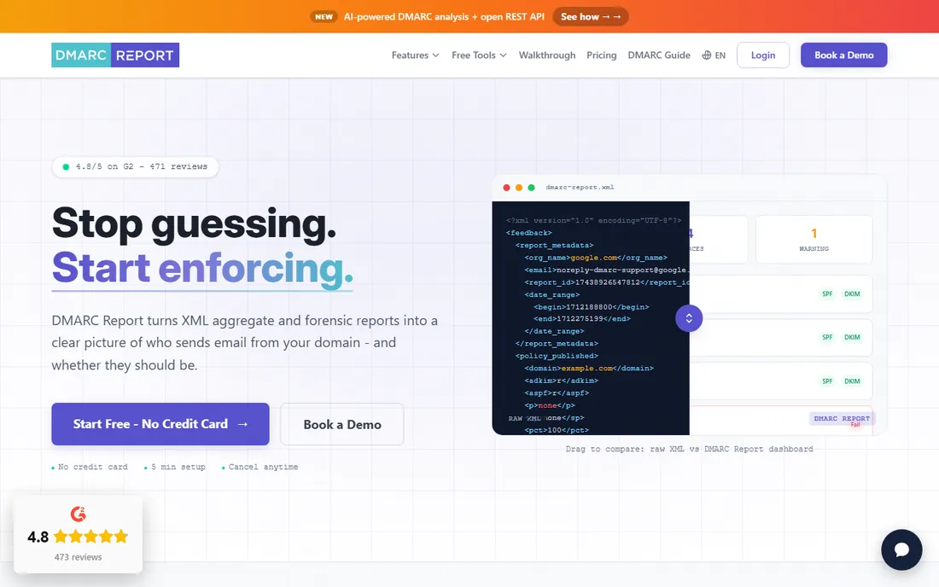Click the NEW badge in banner
The image size is (939, 587).
point(324,17)
